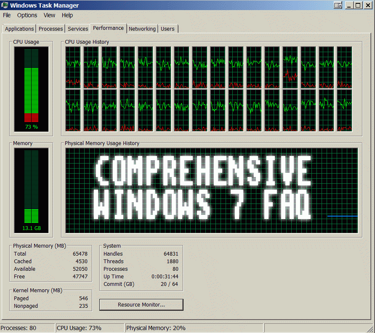Minimize the Windows Task Manager window

pos(349,5)
